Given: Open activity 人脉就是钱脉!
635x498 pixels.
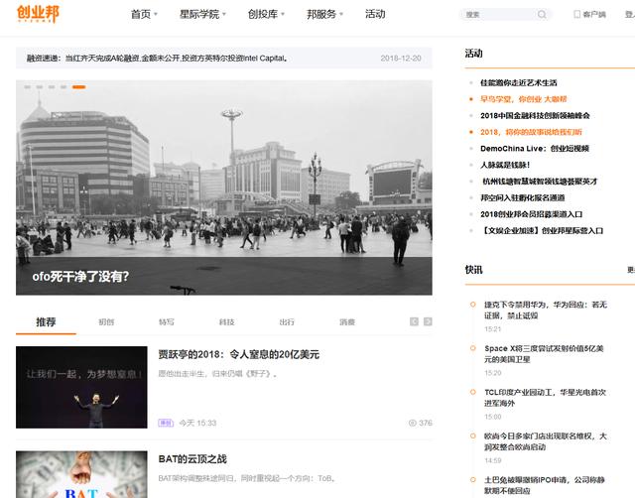Looking at the screenshot, I should pos(505,165).
